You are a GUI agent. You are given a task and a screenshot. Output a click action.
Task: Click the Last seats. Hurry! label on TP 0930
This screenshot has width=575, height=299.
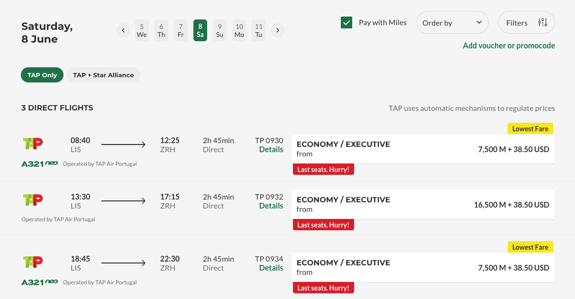coord(323,169)
